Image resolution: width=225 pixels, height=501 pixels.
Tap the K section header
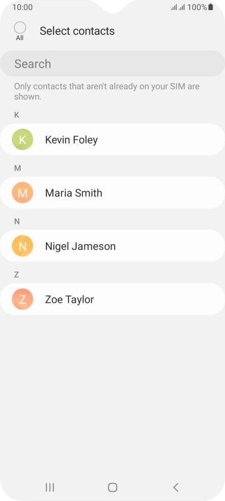(x=16, y=115)
